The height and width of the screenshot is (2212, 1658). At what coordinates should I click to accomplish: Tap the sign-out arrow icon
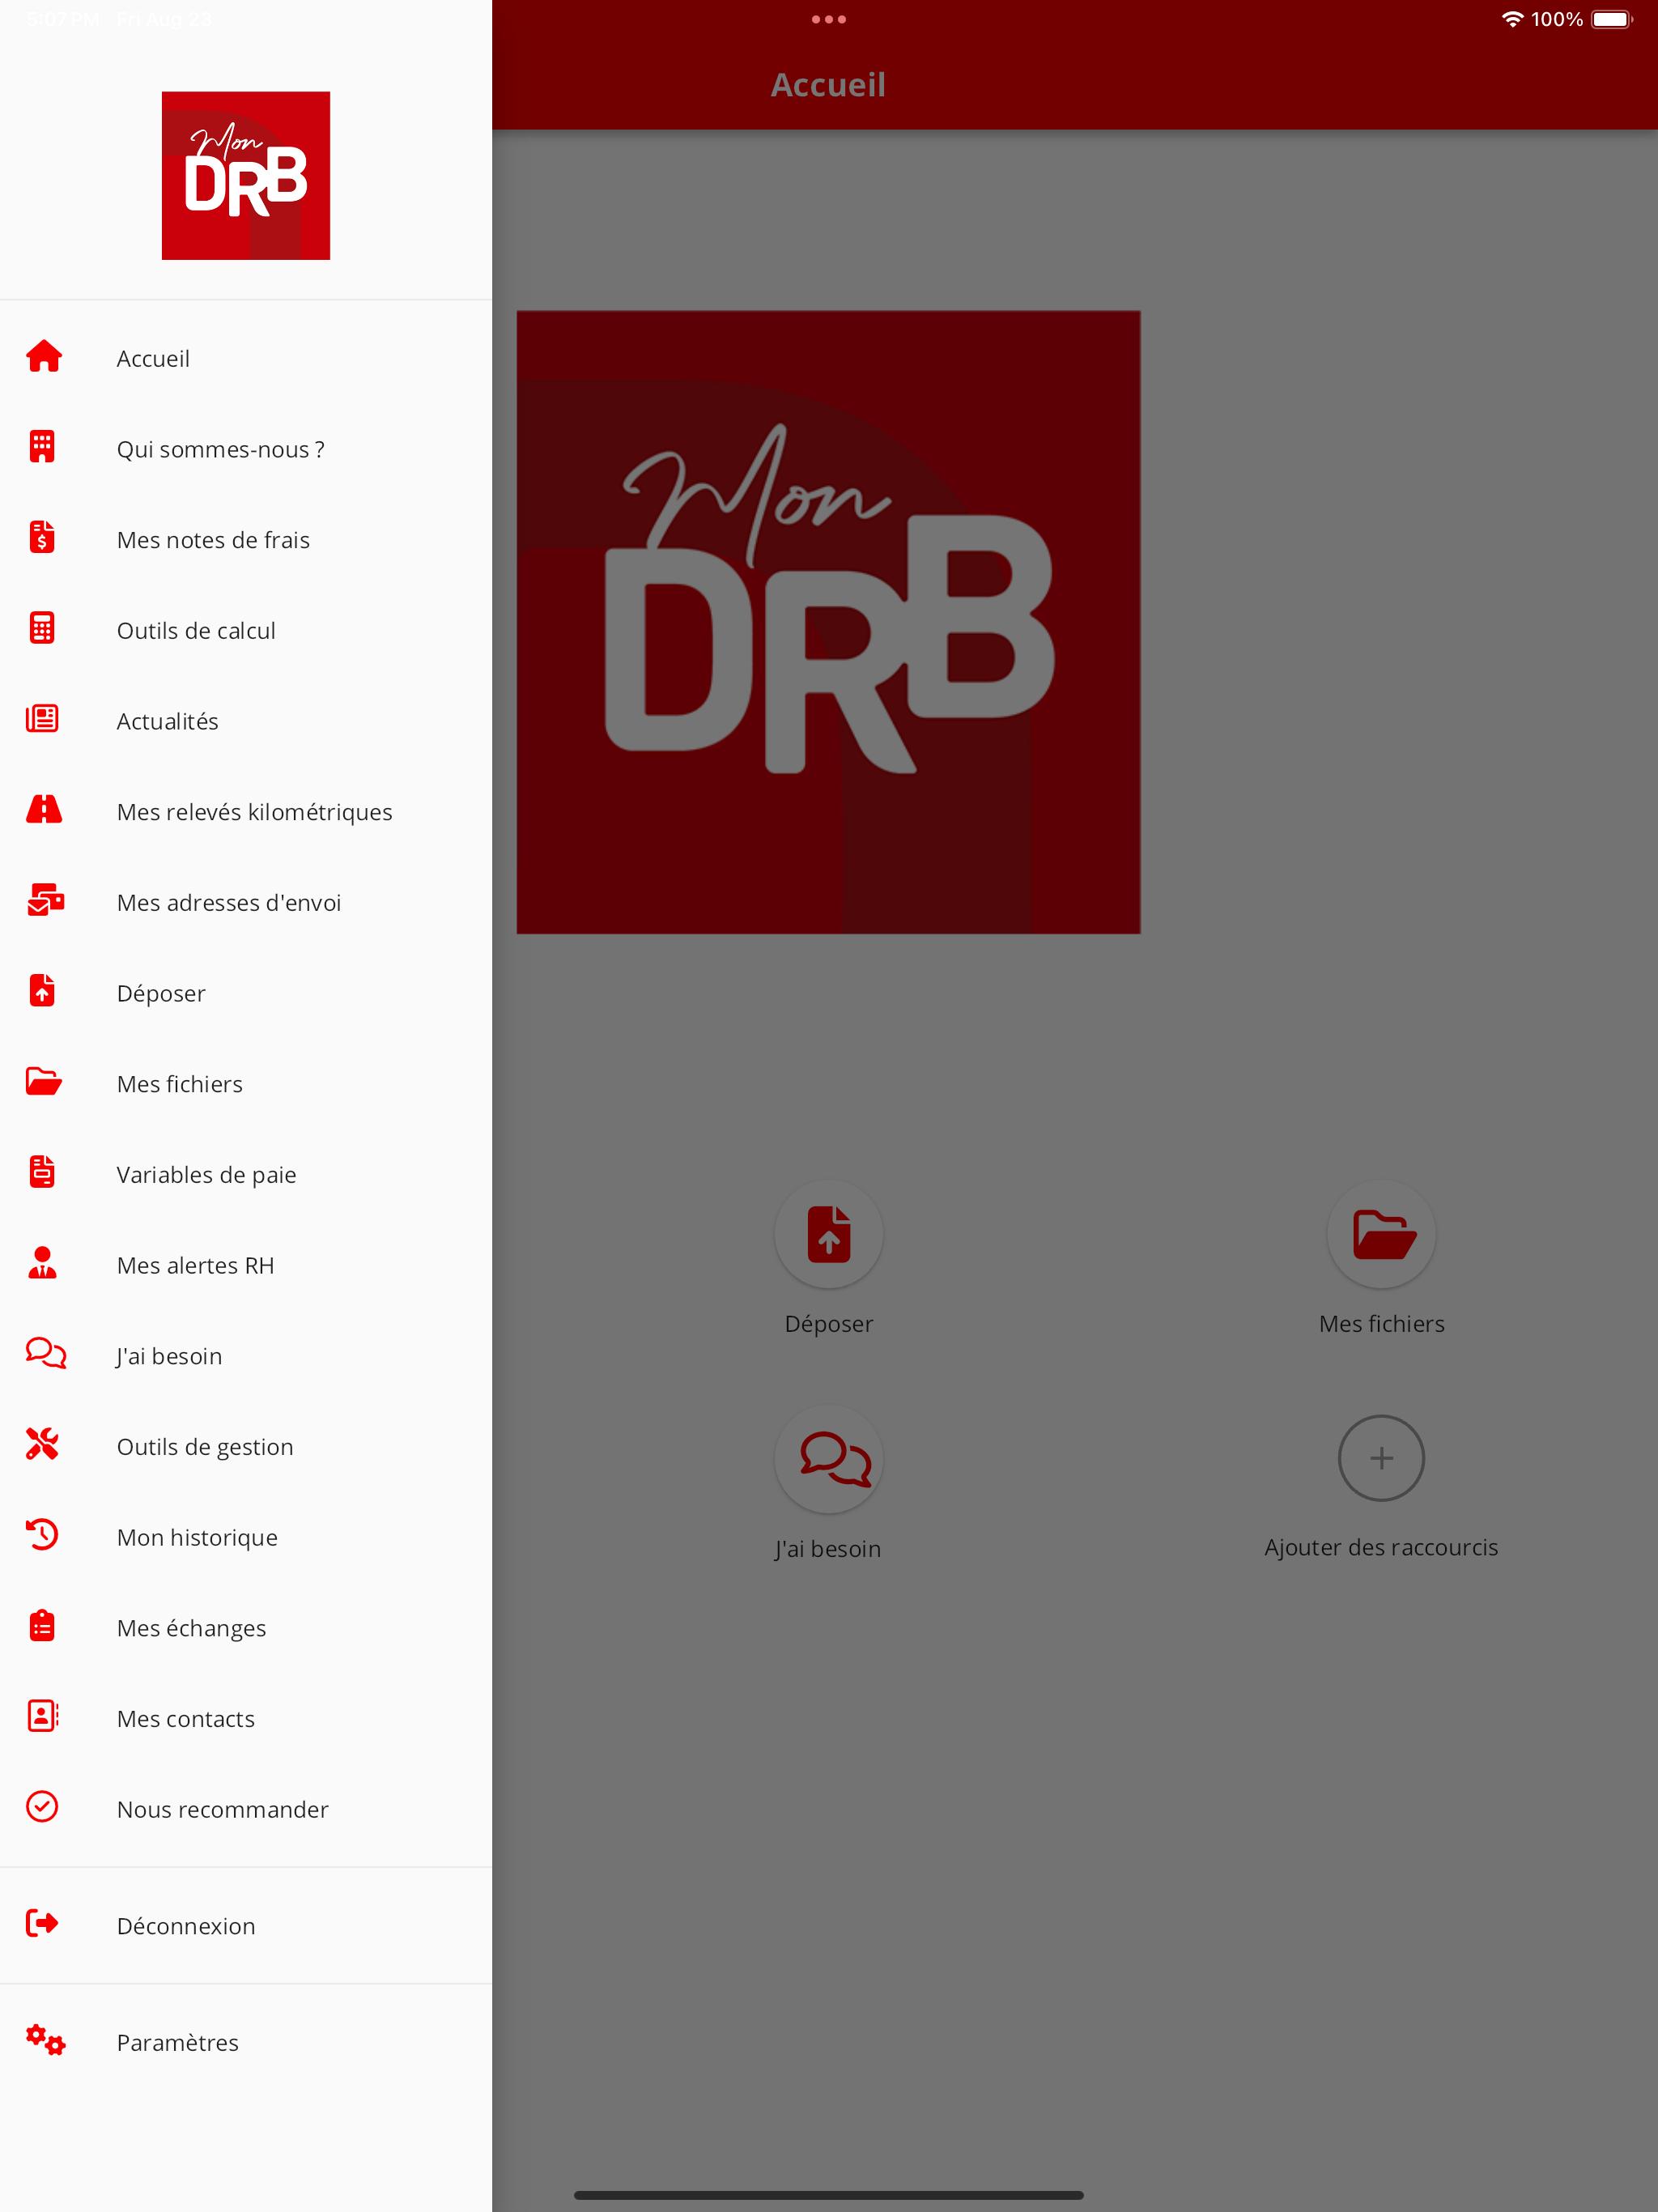coord(42,1923)
